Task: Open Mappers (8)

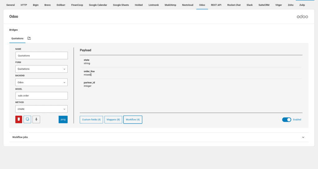Action: coord(113,120)
